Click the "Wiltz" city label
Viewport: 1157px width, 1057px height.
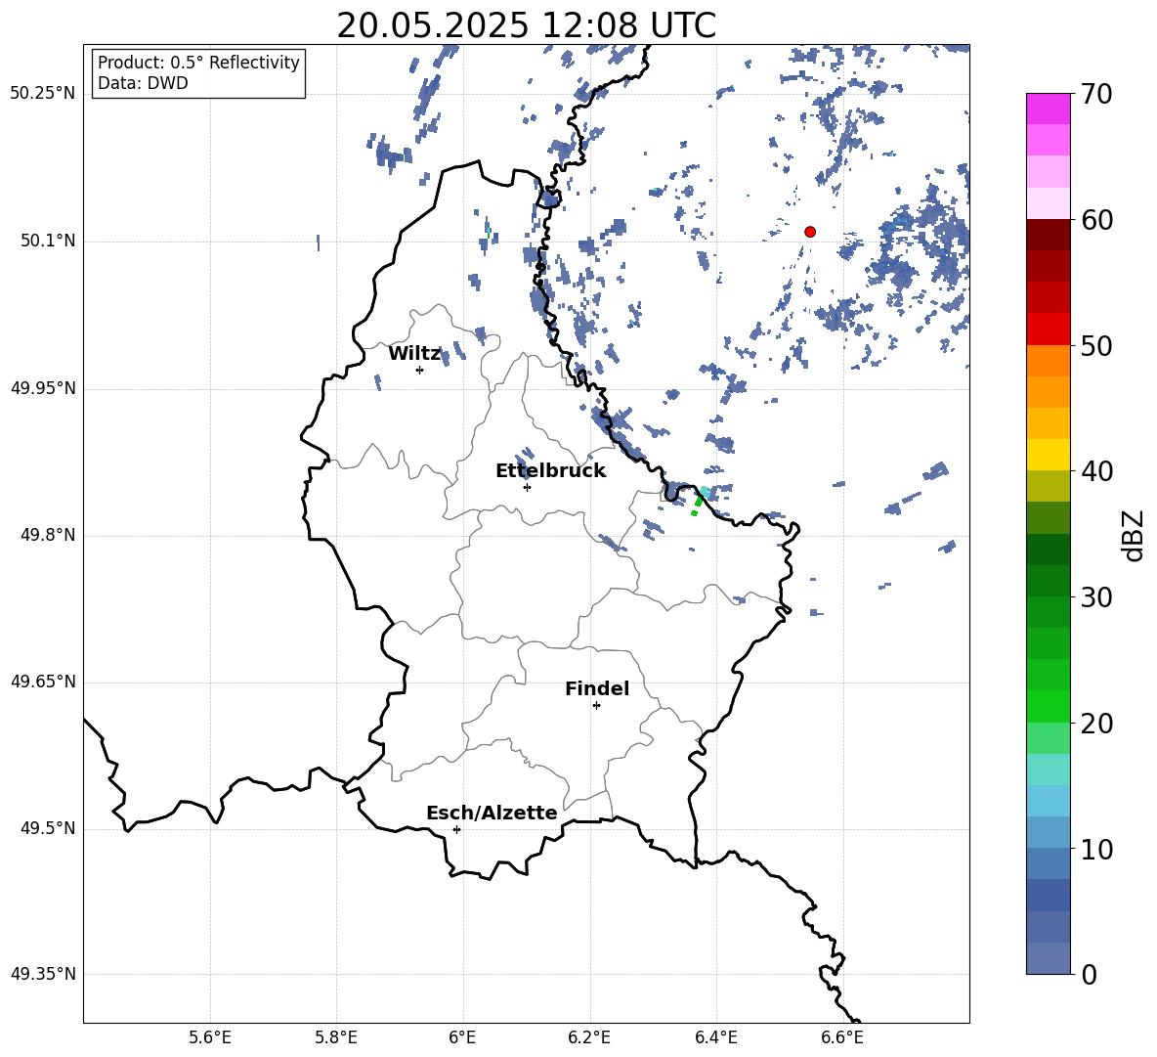(414, 354)
